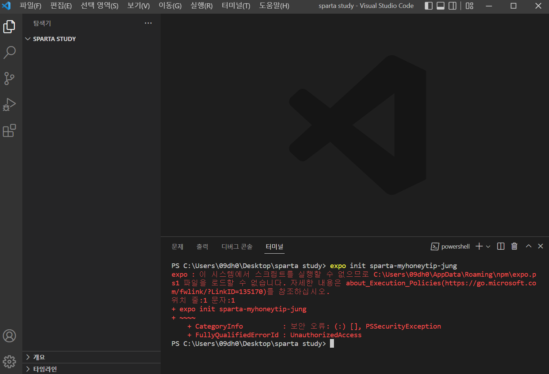This screenshot has height=374, width=549.
Task: Click the 탐색기 explorer title
Action: pyautogui.click(x=42, y=23)
